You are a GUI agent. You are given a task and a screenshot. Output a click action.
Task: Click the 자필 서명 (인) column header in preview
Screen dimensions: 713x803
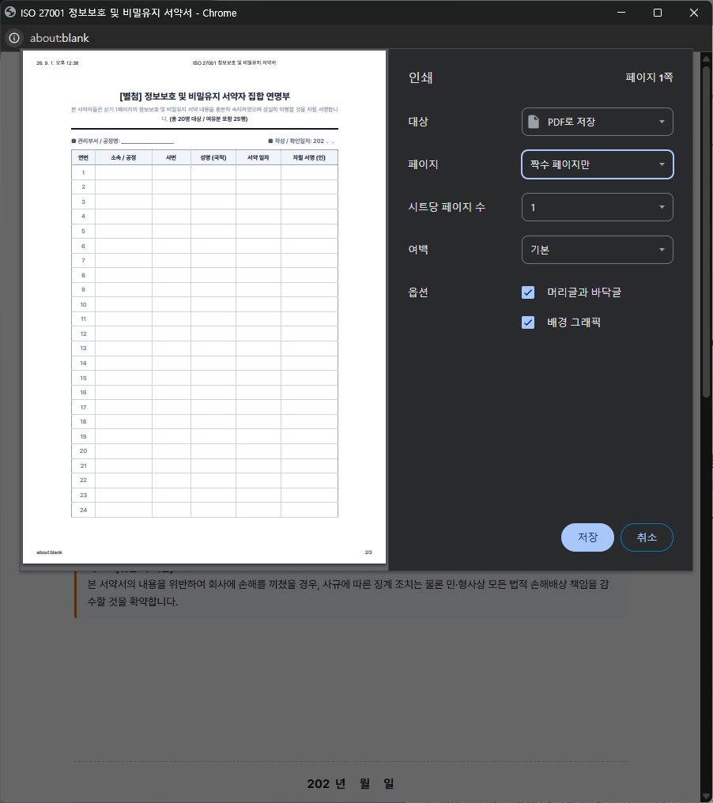coord(309,158)
